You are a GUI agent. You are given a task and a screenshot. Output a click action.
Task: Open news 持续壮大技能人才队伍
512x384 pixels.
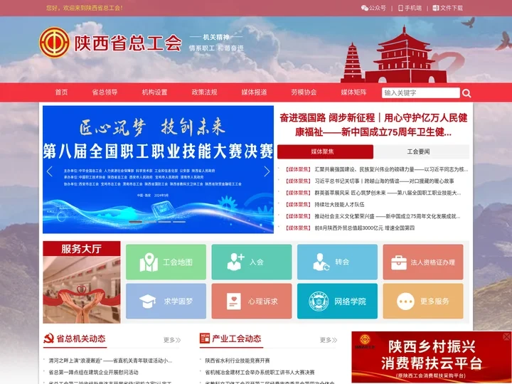[339, 204]
